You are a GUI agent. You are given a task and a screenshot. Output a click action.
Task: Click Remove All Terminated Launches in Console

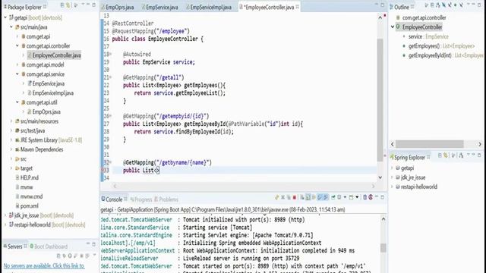(289, 197)
